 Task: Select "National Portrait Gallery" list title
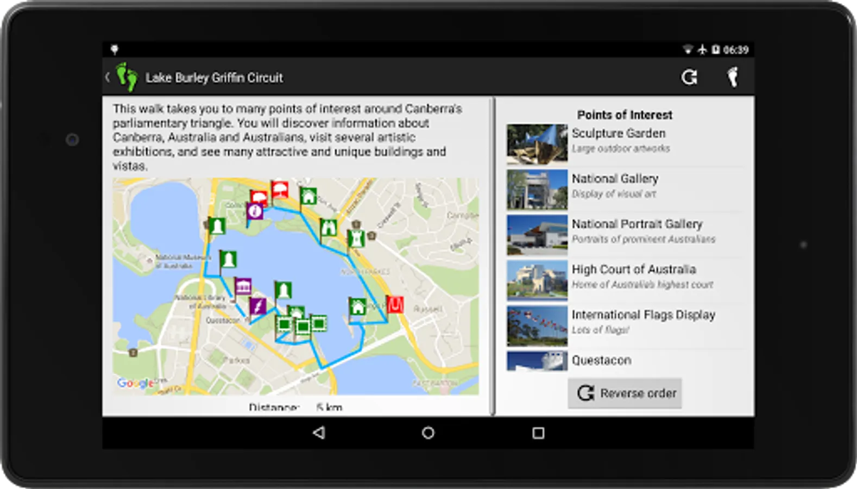pos(637,224)
